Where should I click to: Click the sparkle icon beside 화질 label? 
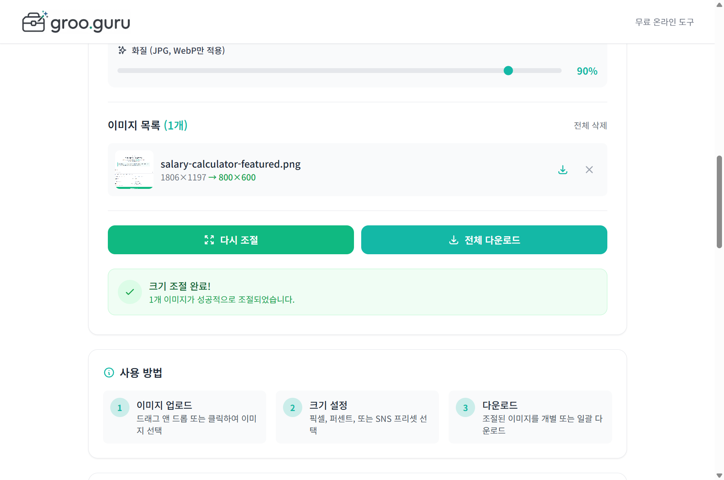click(121, 50)
